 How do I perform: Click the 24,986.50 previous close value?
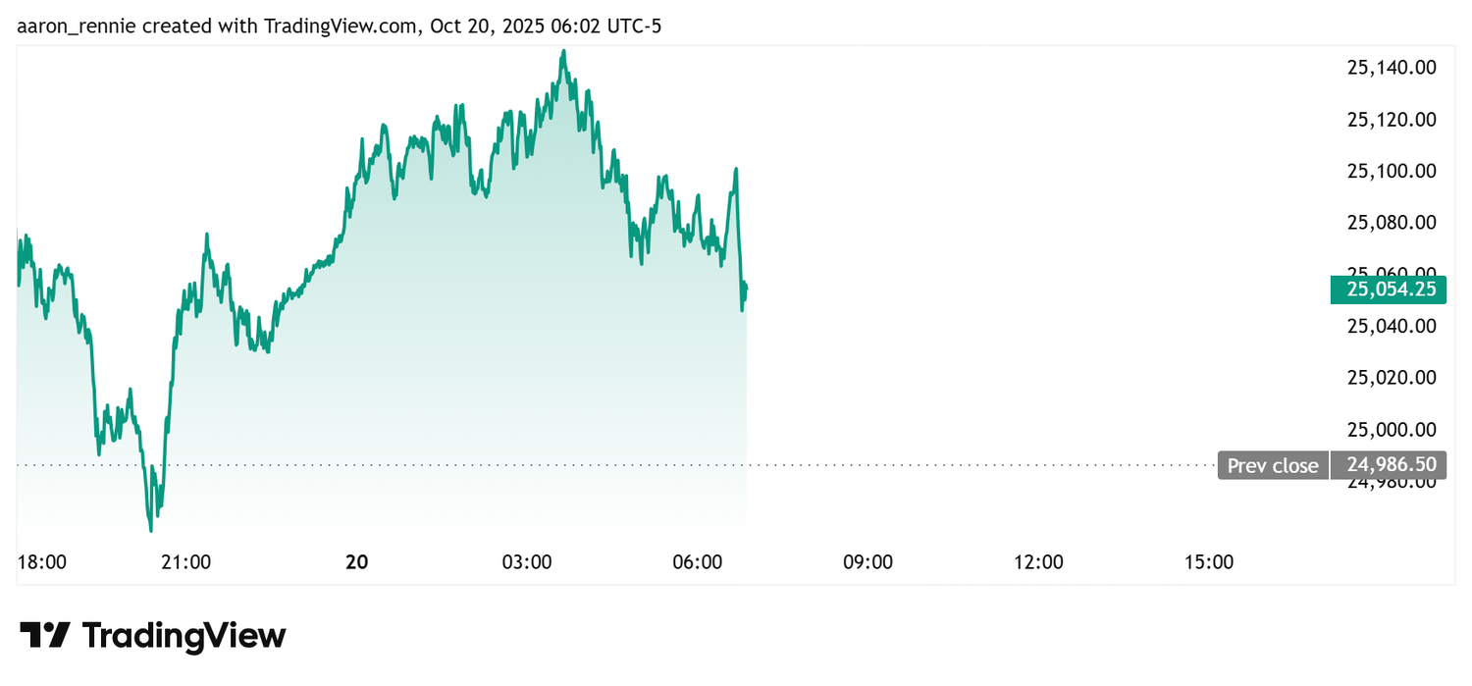coord(1388,465)
